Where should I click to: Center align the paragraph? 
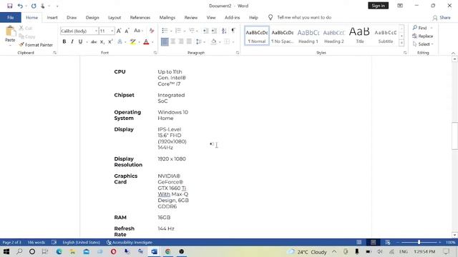(x=173, y=42)
